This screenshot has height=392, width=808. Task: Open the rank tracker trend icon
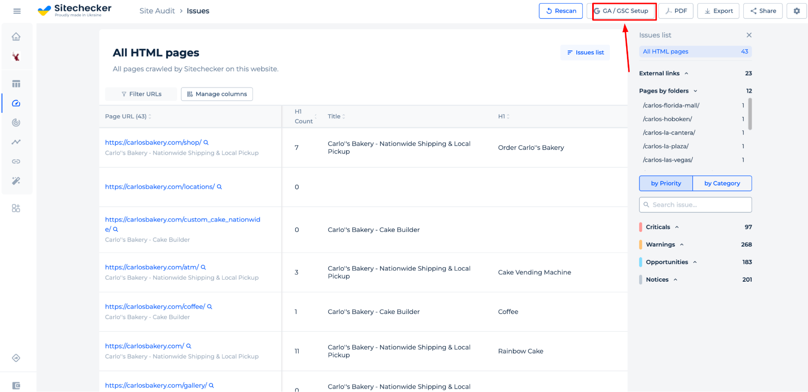pos(16,142)
